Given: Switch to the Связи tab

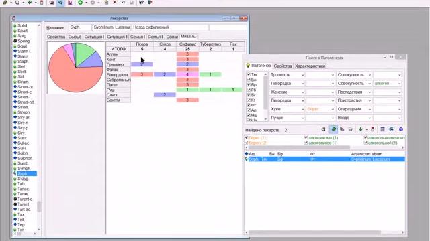Looking at the screenshot, I should tap(172, 37).
